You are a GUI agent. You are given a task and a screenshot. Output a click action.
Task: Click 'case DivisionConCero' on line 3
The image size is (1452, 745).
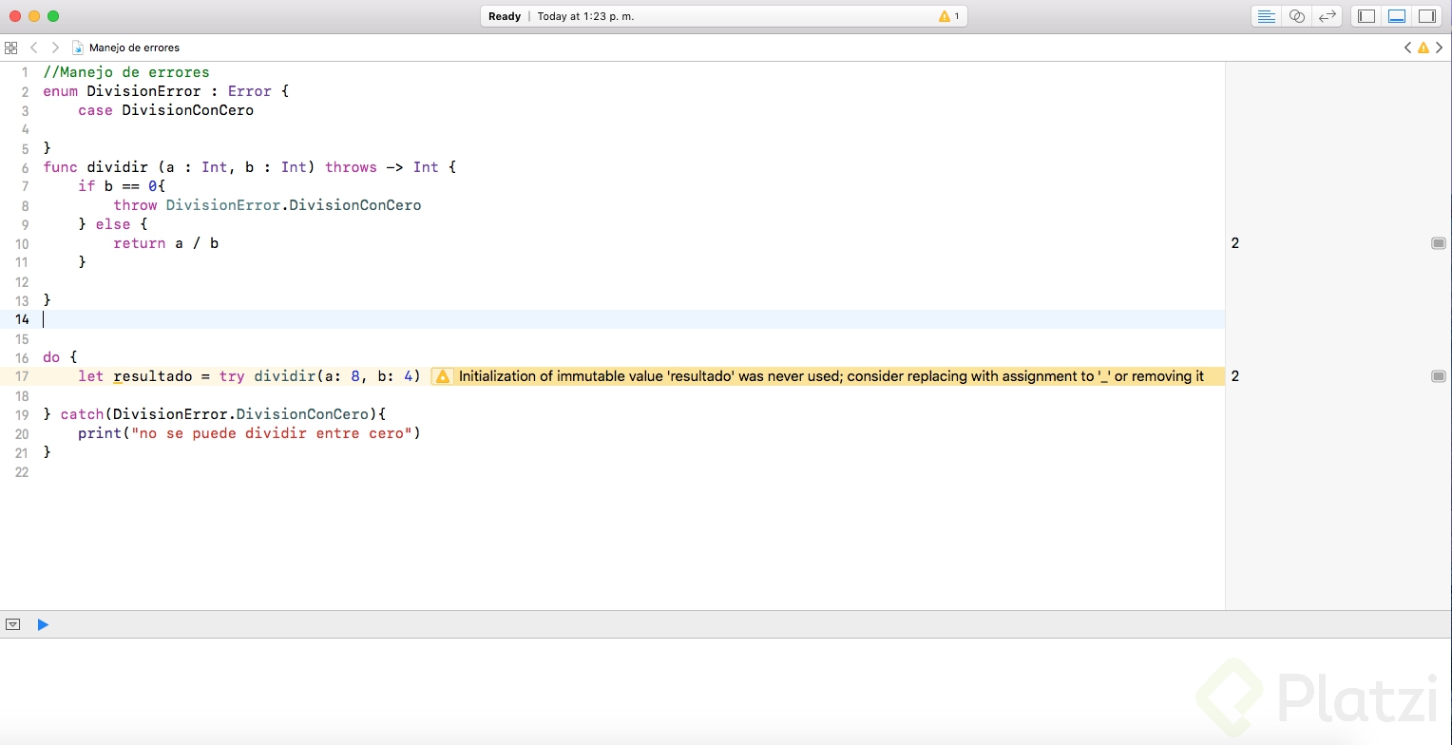pos(166,110)
